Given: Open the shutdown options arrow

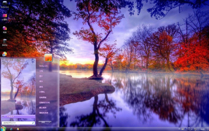Looking at the screenshot, I should tap(50, 122).
